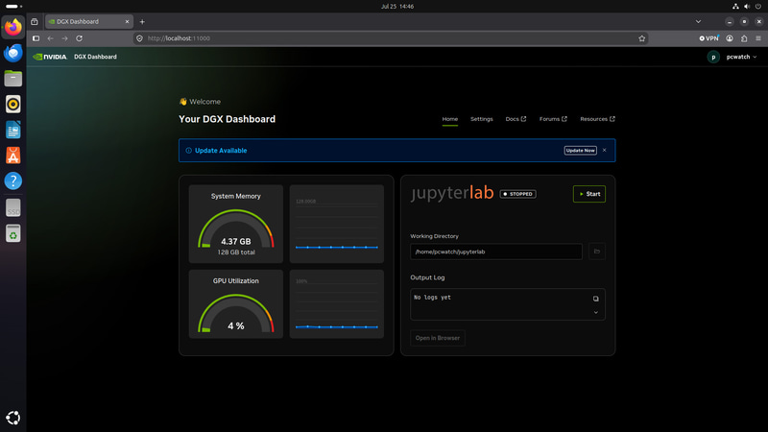Start JupyterLab

[x=589, y=194]
